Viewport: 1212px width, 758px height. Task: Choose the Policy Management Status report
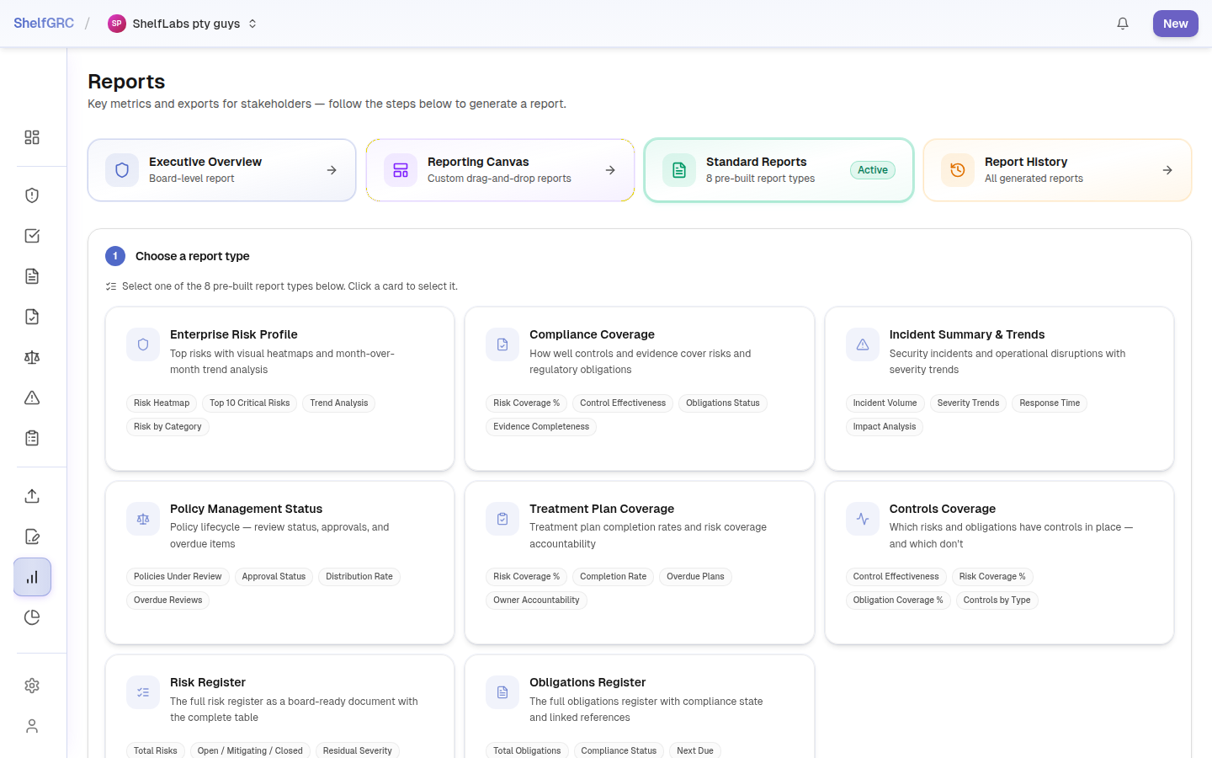tap(279, 563)
